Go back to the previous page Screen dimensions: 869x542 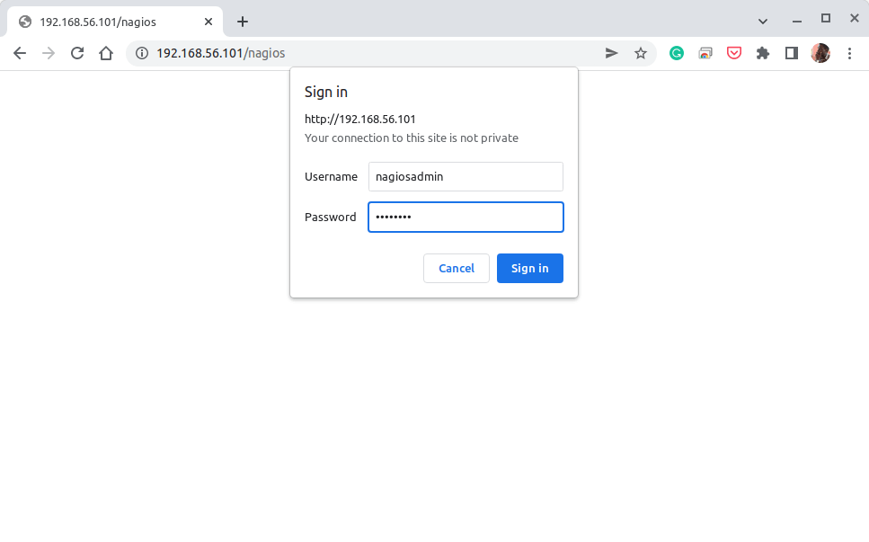(20, 53)
